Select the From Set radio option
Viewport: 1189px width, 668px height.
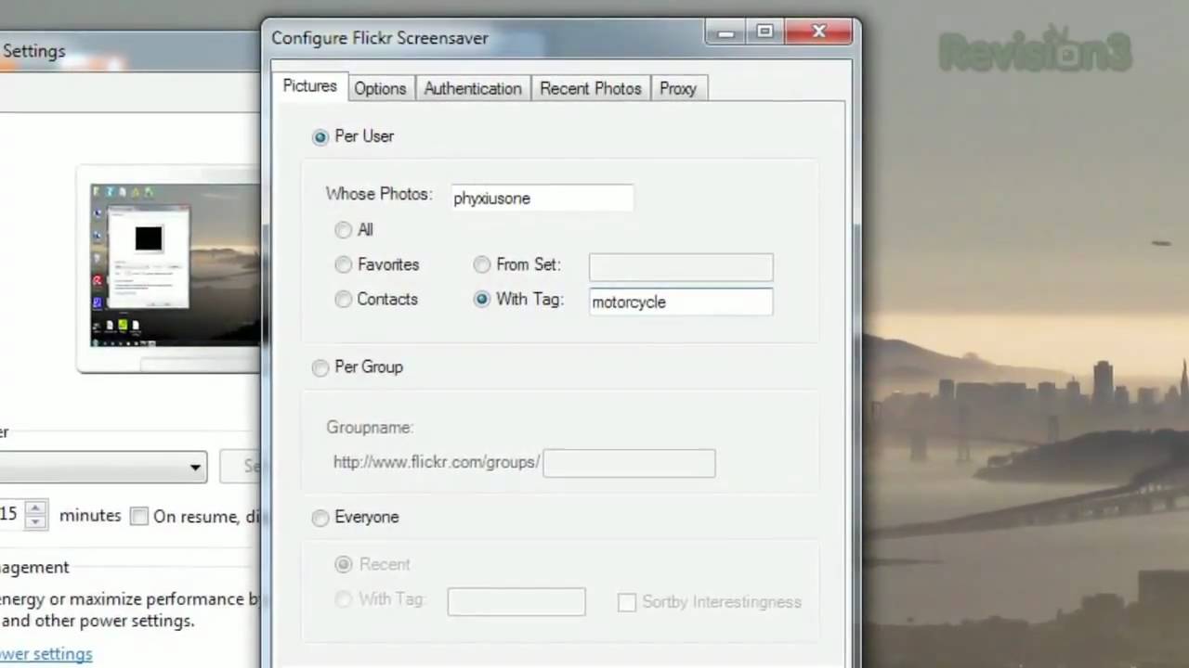tap(481, 265)
